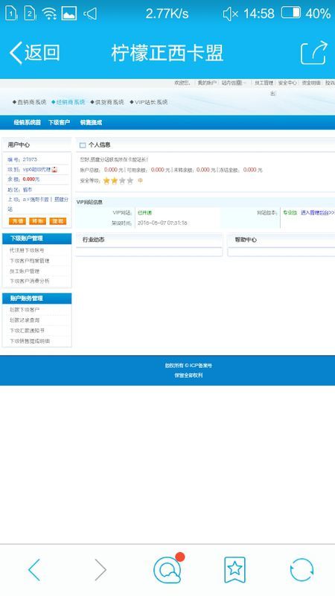Click 行业动态 panel title
The width and height of the screenshot is (335, 596).
click(x=94, y=240)
